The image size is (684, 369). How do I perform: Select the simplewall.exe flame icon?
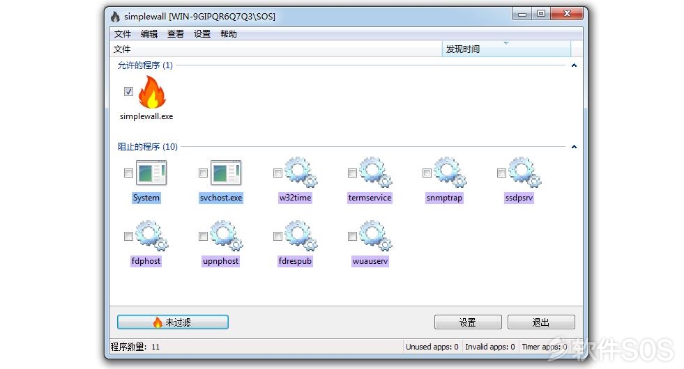point(152,92)
